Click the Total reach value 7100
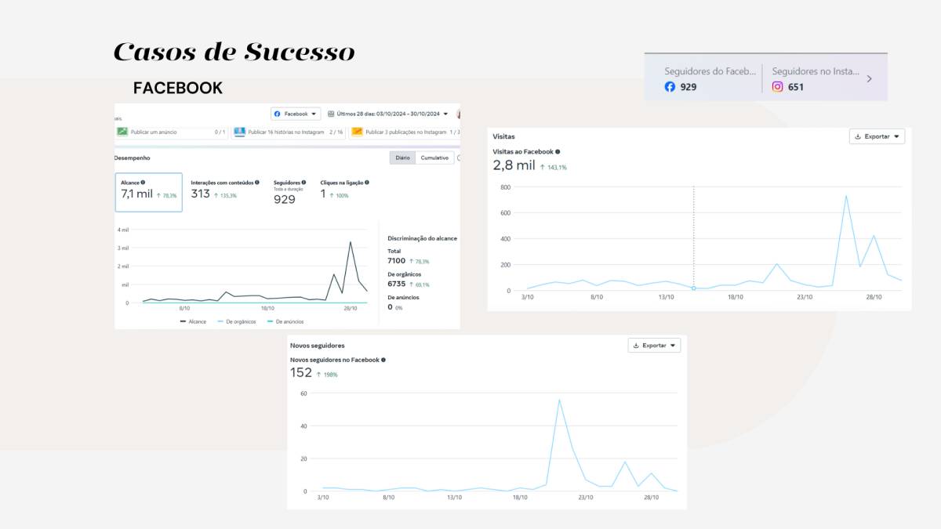Image resolution: width=941 pixels, height=529 pixels. tap(396, 260)
